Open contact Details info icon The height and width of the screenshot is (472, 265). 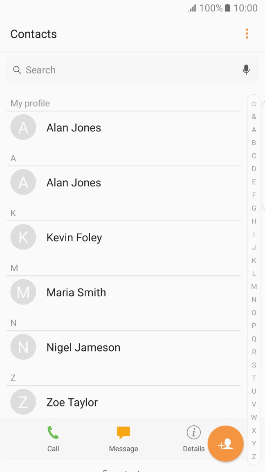pyautogui.click(x=193, y=432)
